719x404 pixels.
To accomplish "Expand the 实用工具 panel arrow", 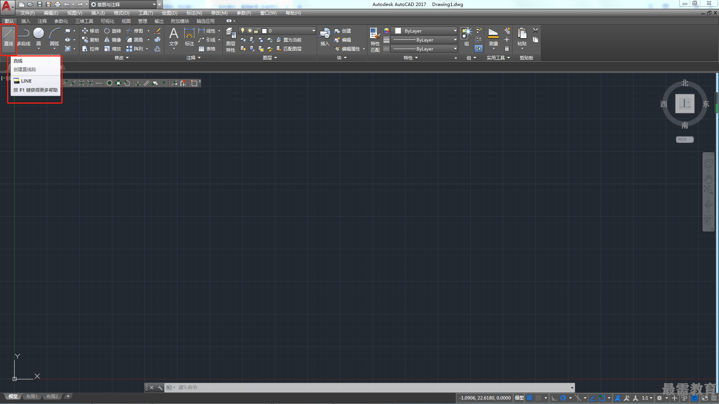I will click(x=509, y=58).
